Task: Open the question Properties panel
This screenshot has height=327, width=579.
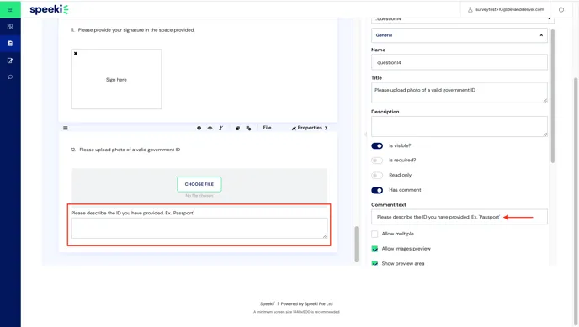Action: [310, 128]
